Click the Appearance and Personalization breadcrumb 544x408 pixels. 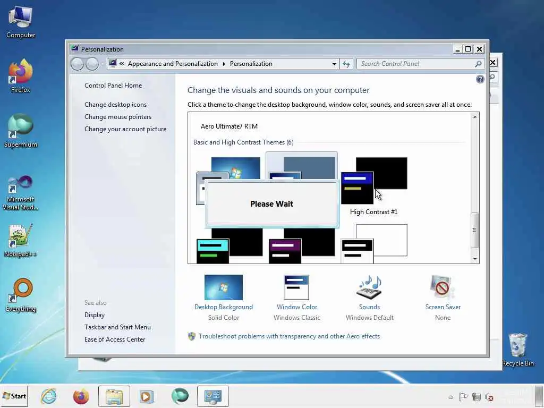[x=173, y=64]
